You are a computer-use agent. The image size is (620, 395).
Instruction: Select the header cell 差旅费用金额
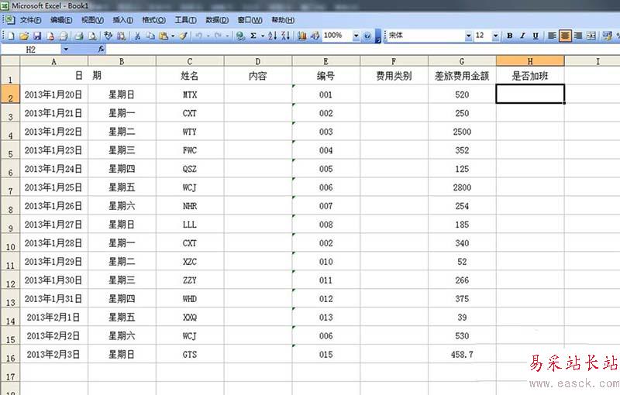coord(462,75)
